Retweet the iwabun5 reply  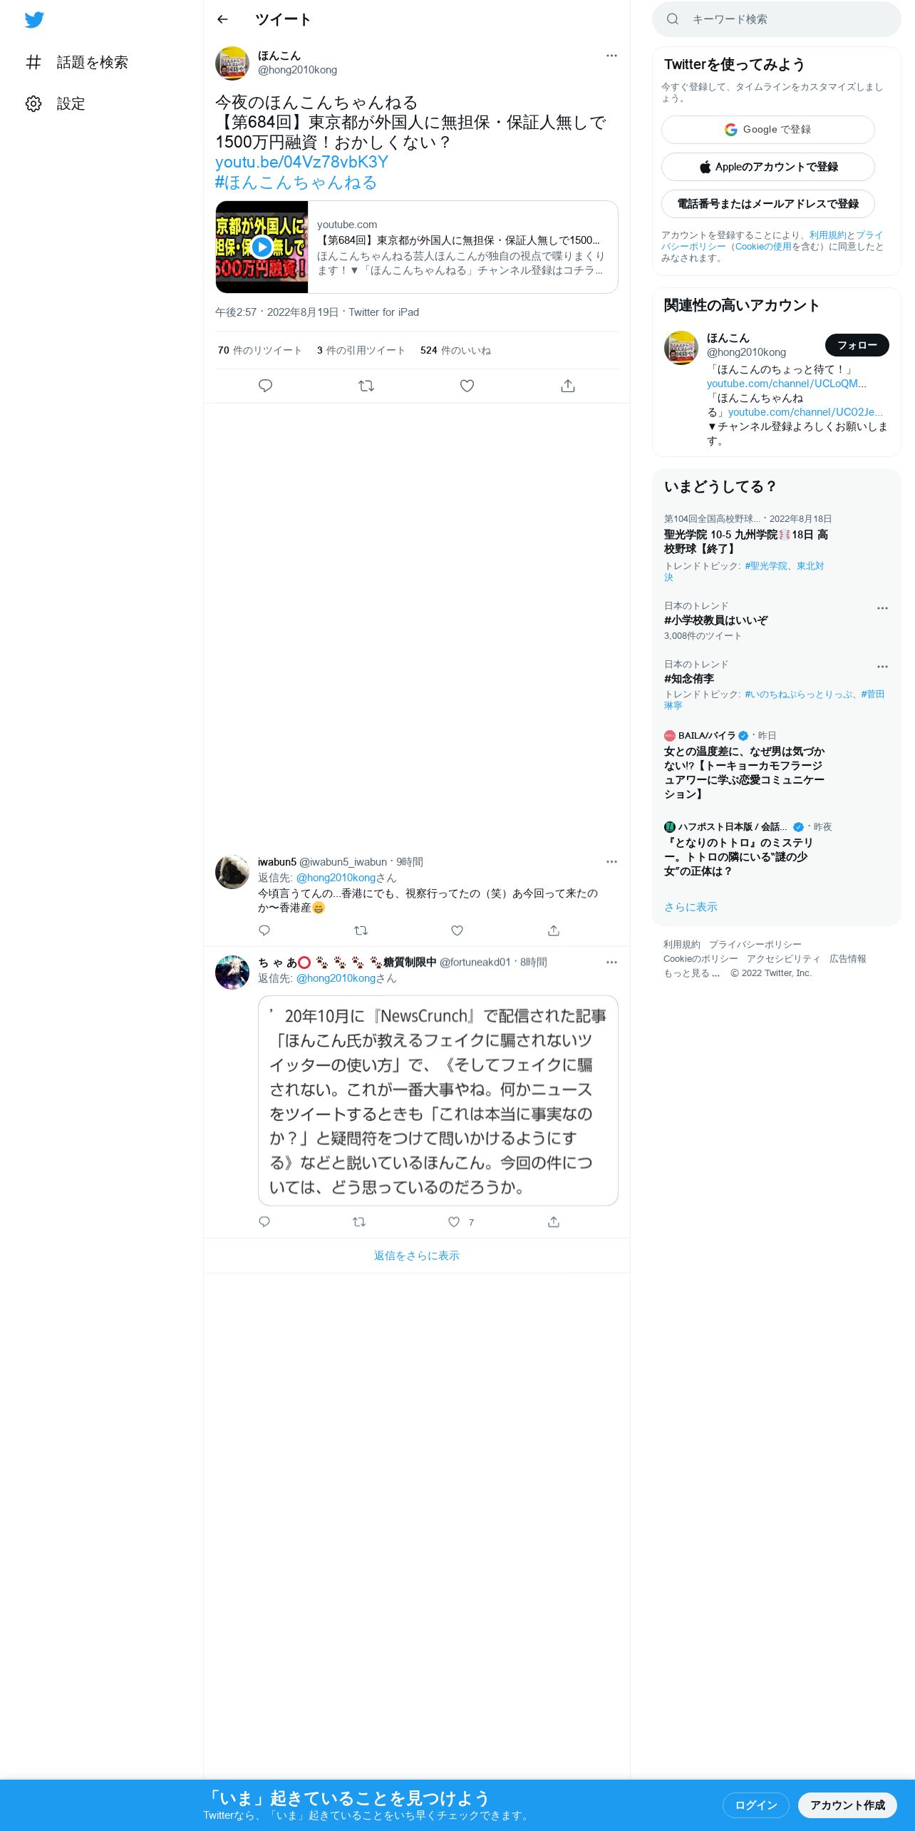tap(361, 930)
